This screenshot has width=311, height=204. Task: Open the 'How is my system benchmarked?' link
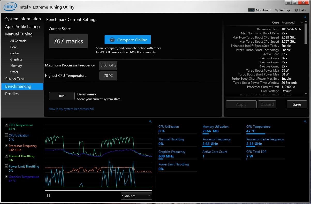(x=71, y=109)
